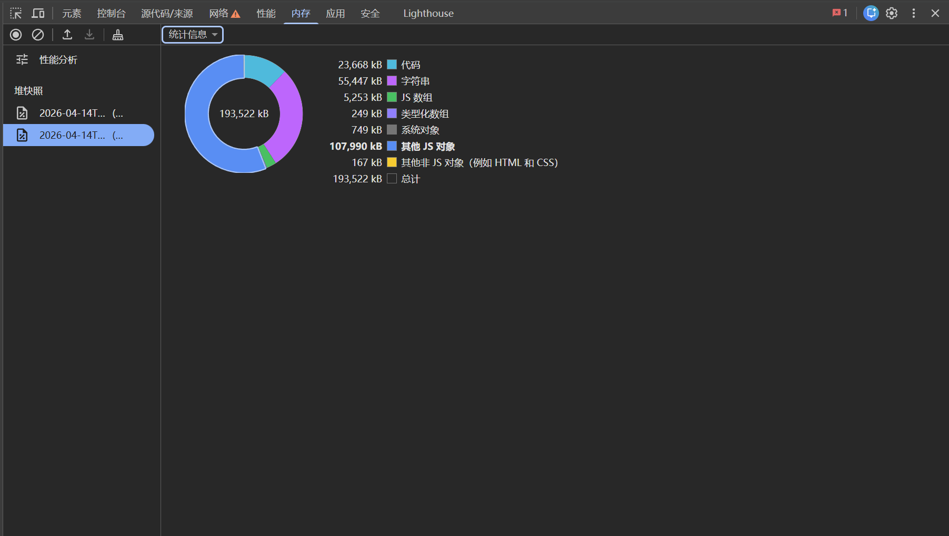
Task: Open the 统计信息 view dropdown
Action: pyautogui.click(x=193, y=35)
